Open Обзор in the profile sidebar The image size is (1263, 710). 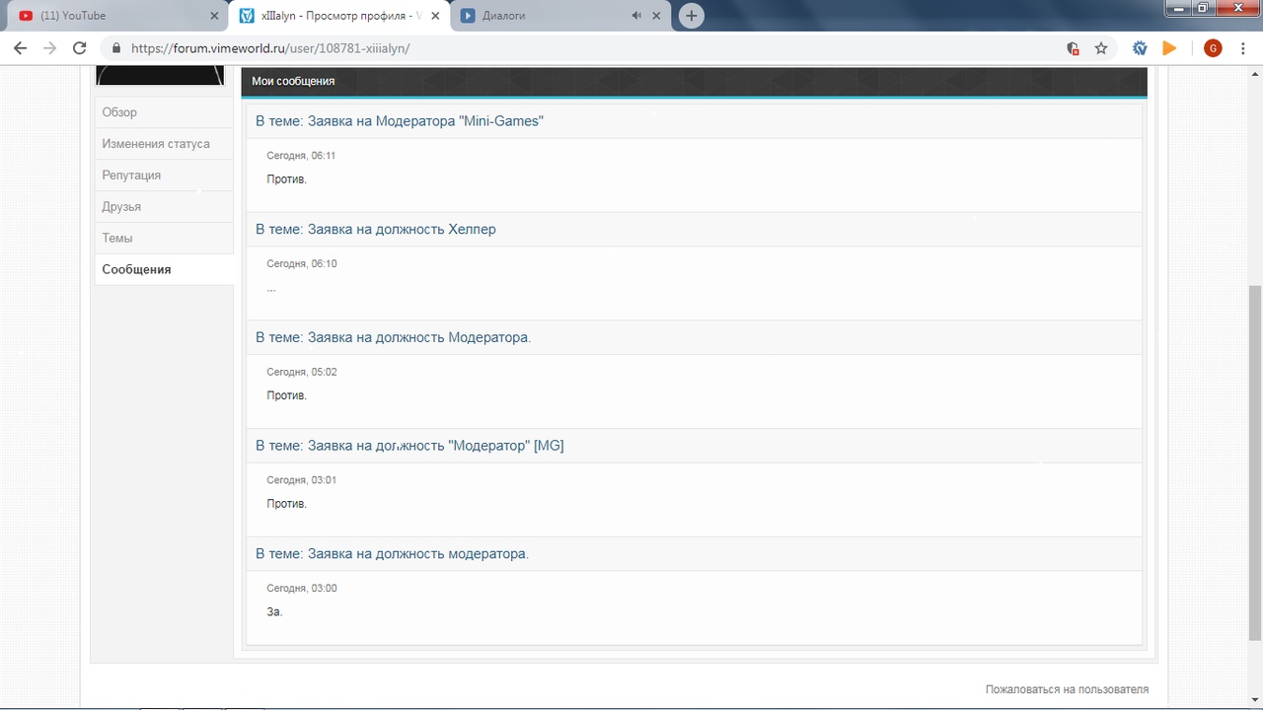click(x=119, y=112)
